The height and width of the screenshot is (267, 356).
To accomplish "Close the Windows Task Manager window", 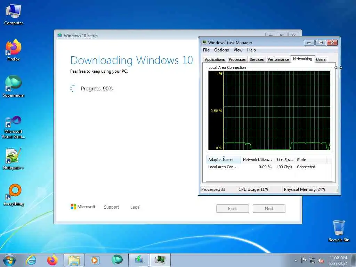I will [x=332, y=42].
